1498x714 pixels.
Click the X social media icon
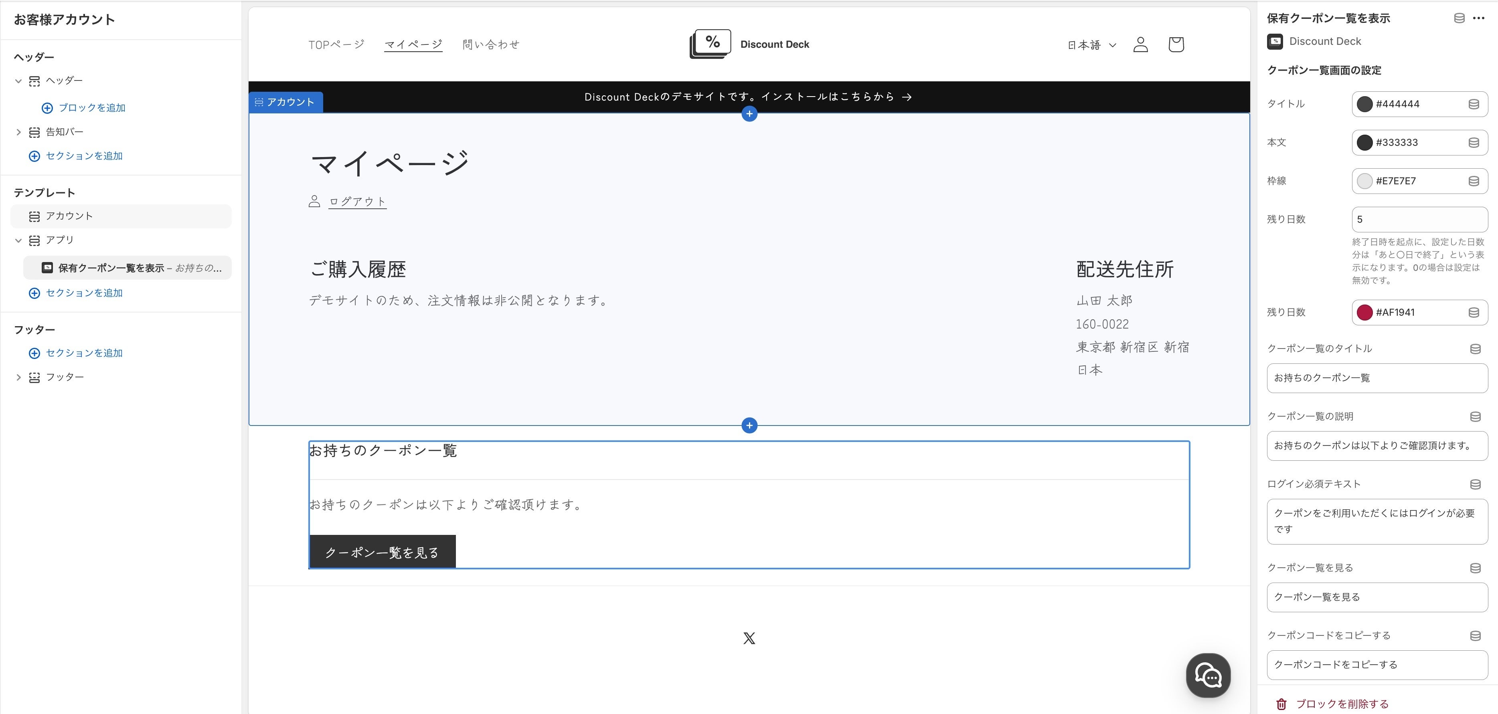point(749,639)
